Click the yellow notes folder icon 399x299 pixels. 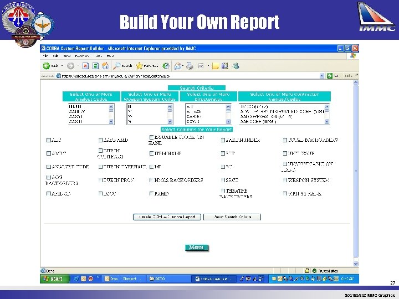point(215,66)
